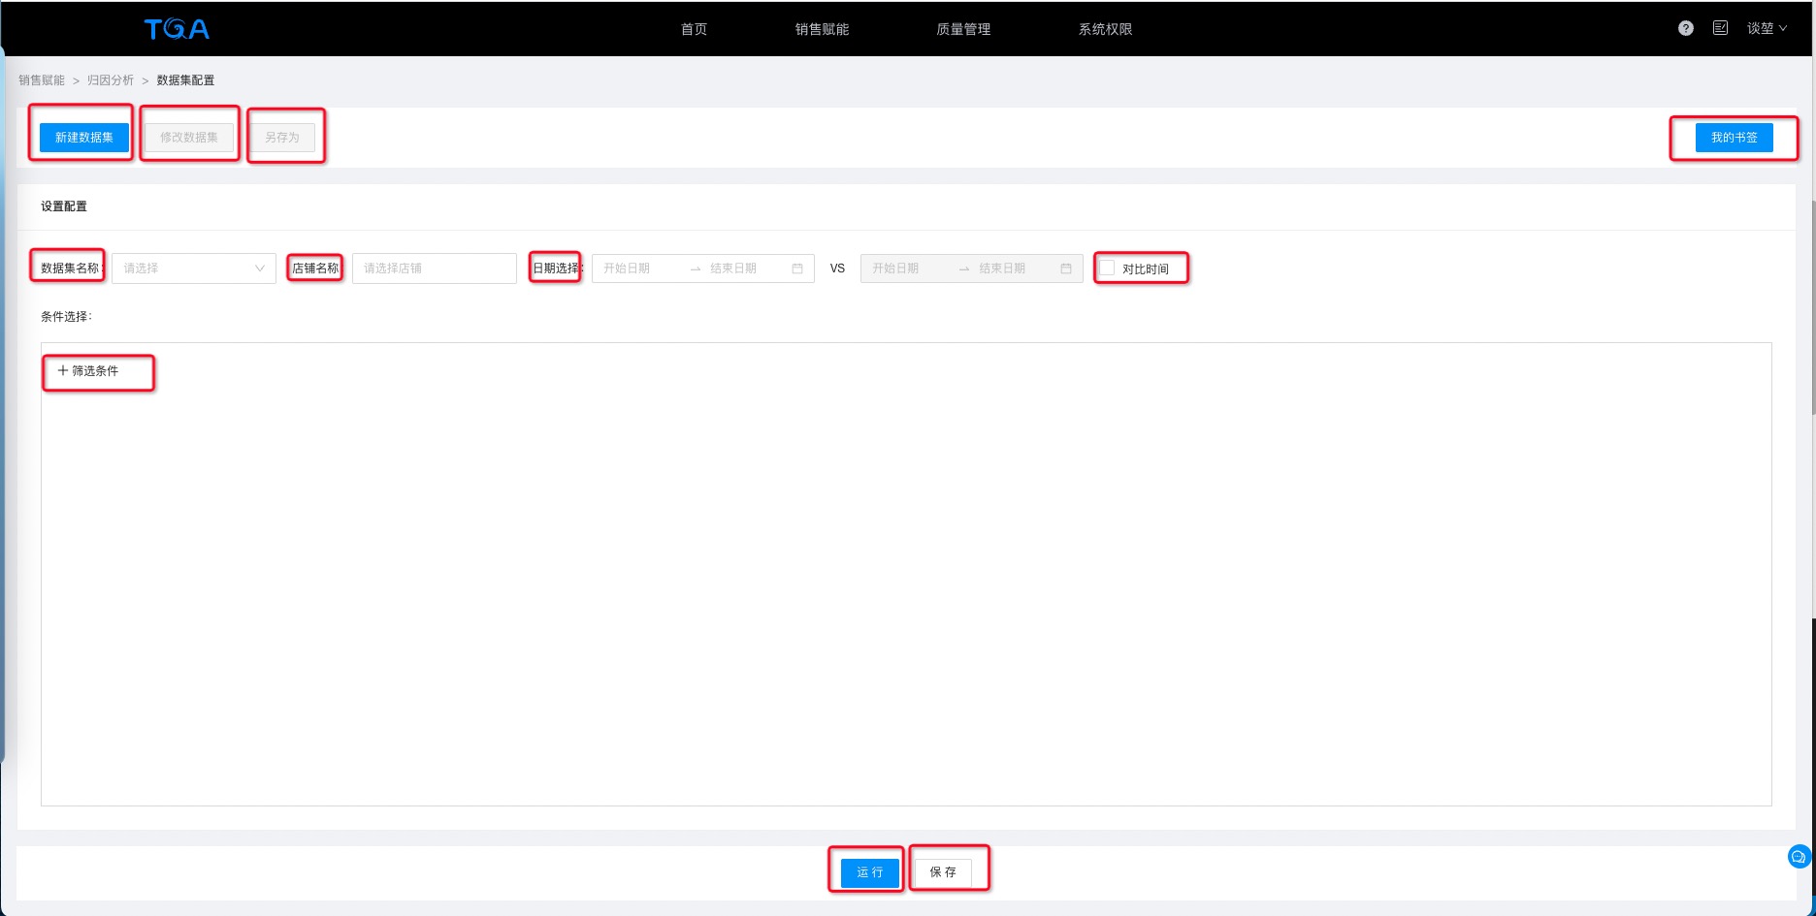Screen dimensions: 1816x916
Task: Click the 设置配置 section title
Action: coord(64,206)
